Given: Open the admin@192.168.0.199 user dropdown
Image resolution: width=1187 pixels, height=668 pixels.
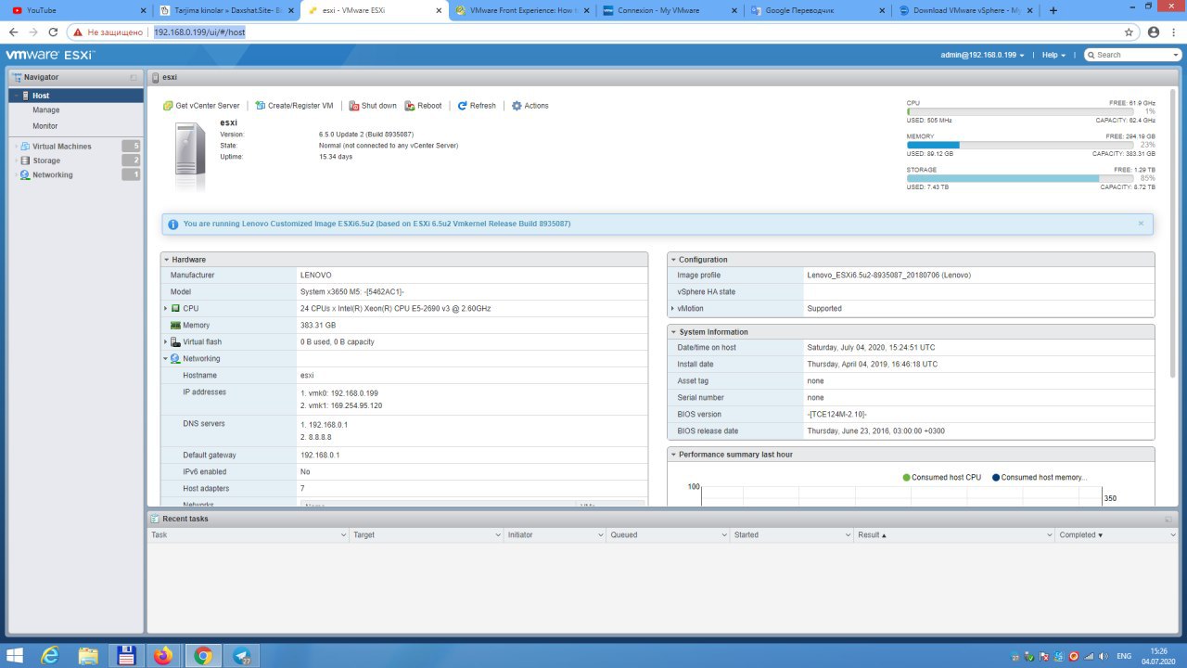Looking at the screenshot, I should [982, 55].
